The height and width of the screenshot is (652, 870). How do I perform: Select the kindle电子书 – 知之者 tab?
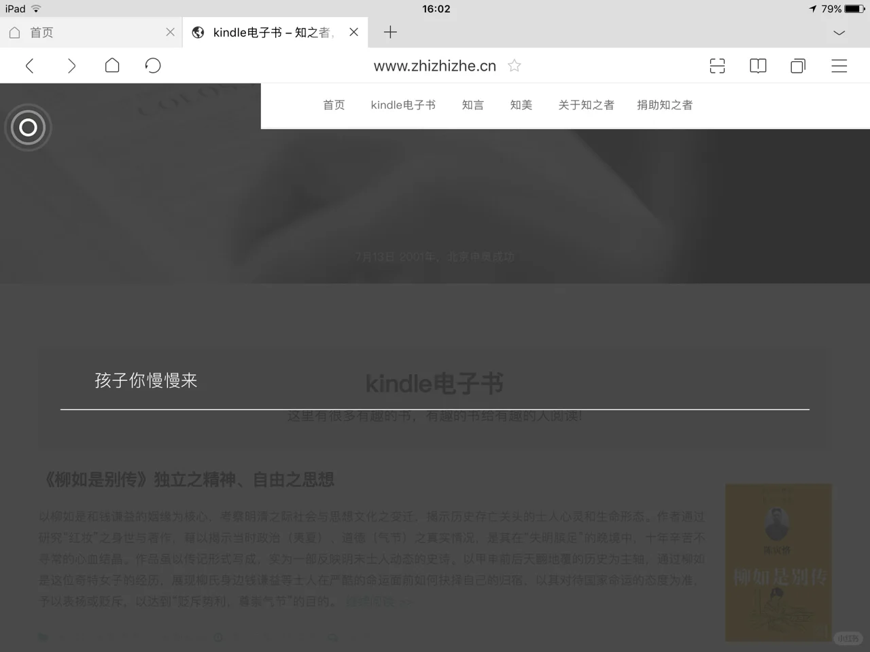tap(275, 32)
